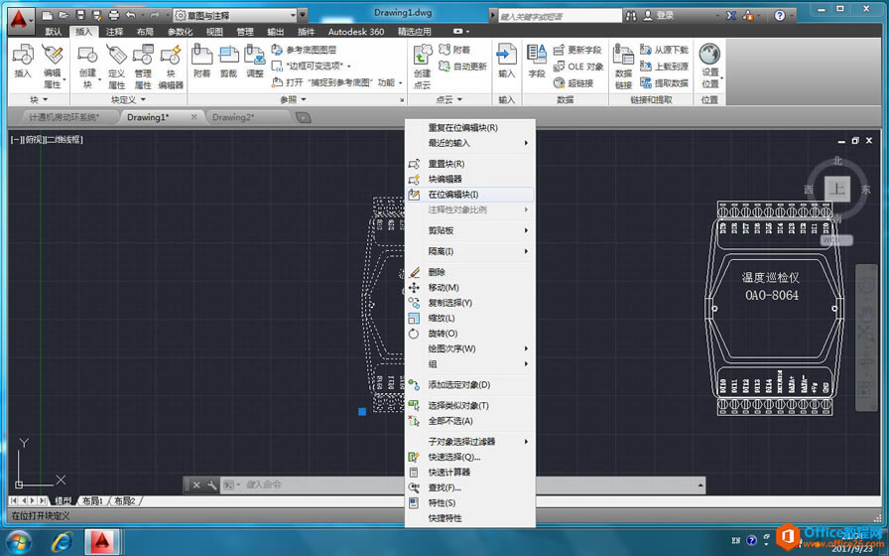Open the Autodesk 360 ribbon tab

point(356,32)
